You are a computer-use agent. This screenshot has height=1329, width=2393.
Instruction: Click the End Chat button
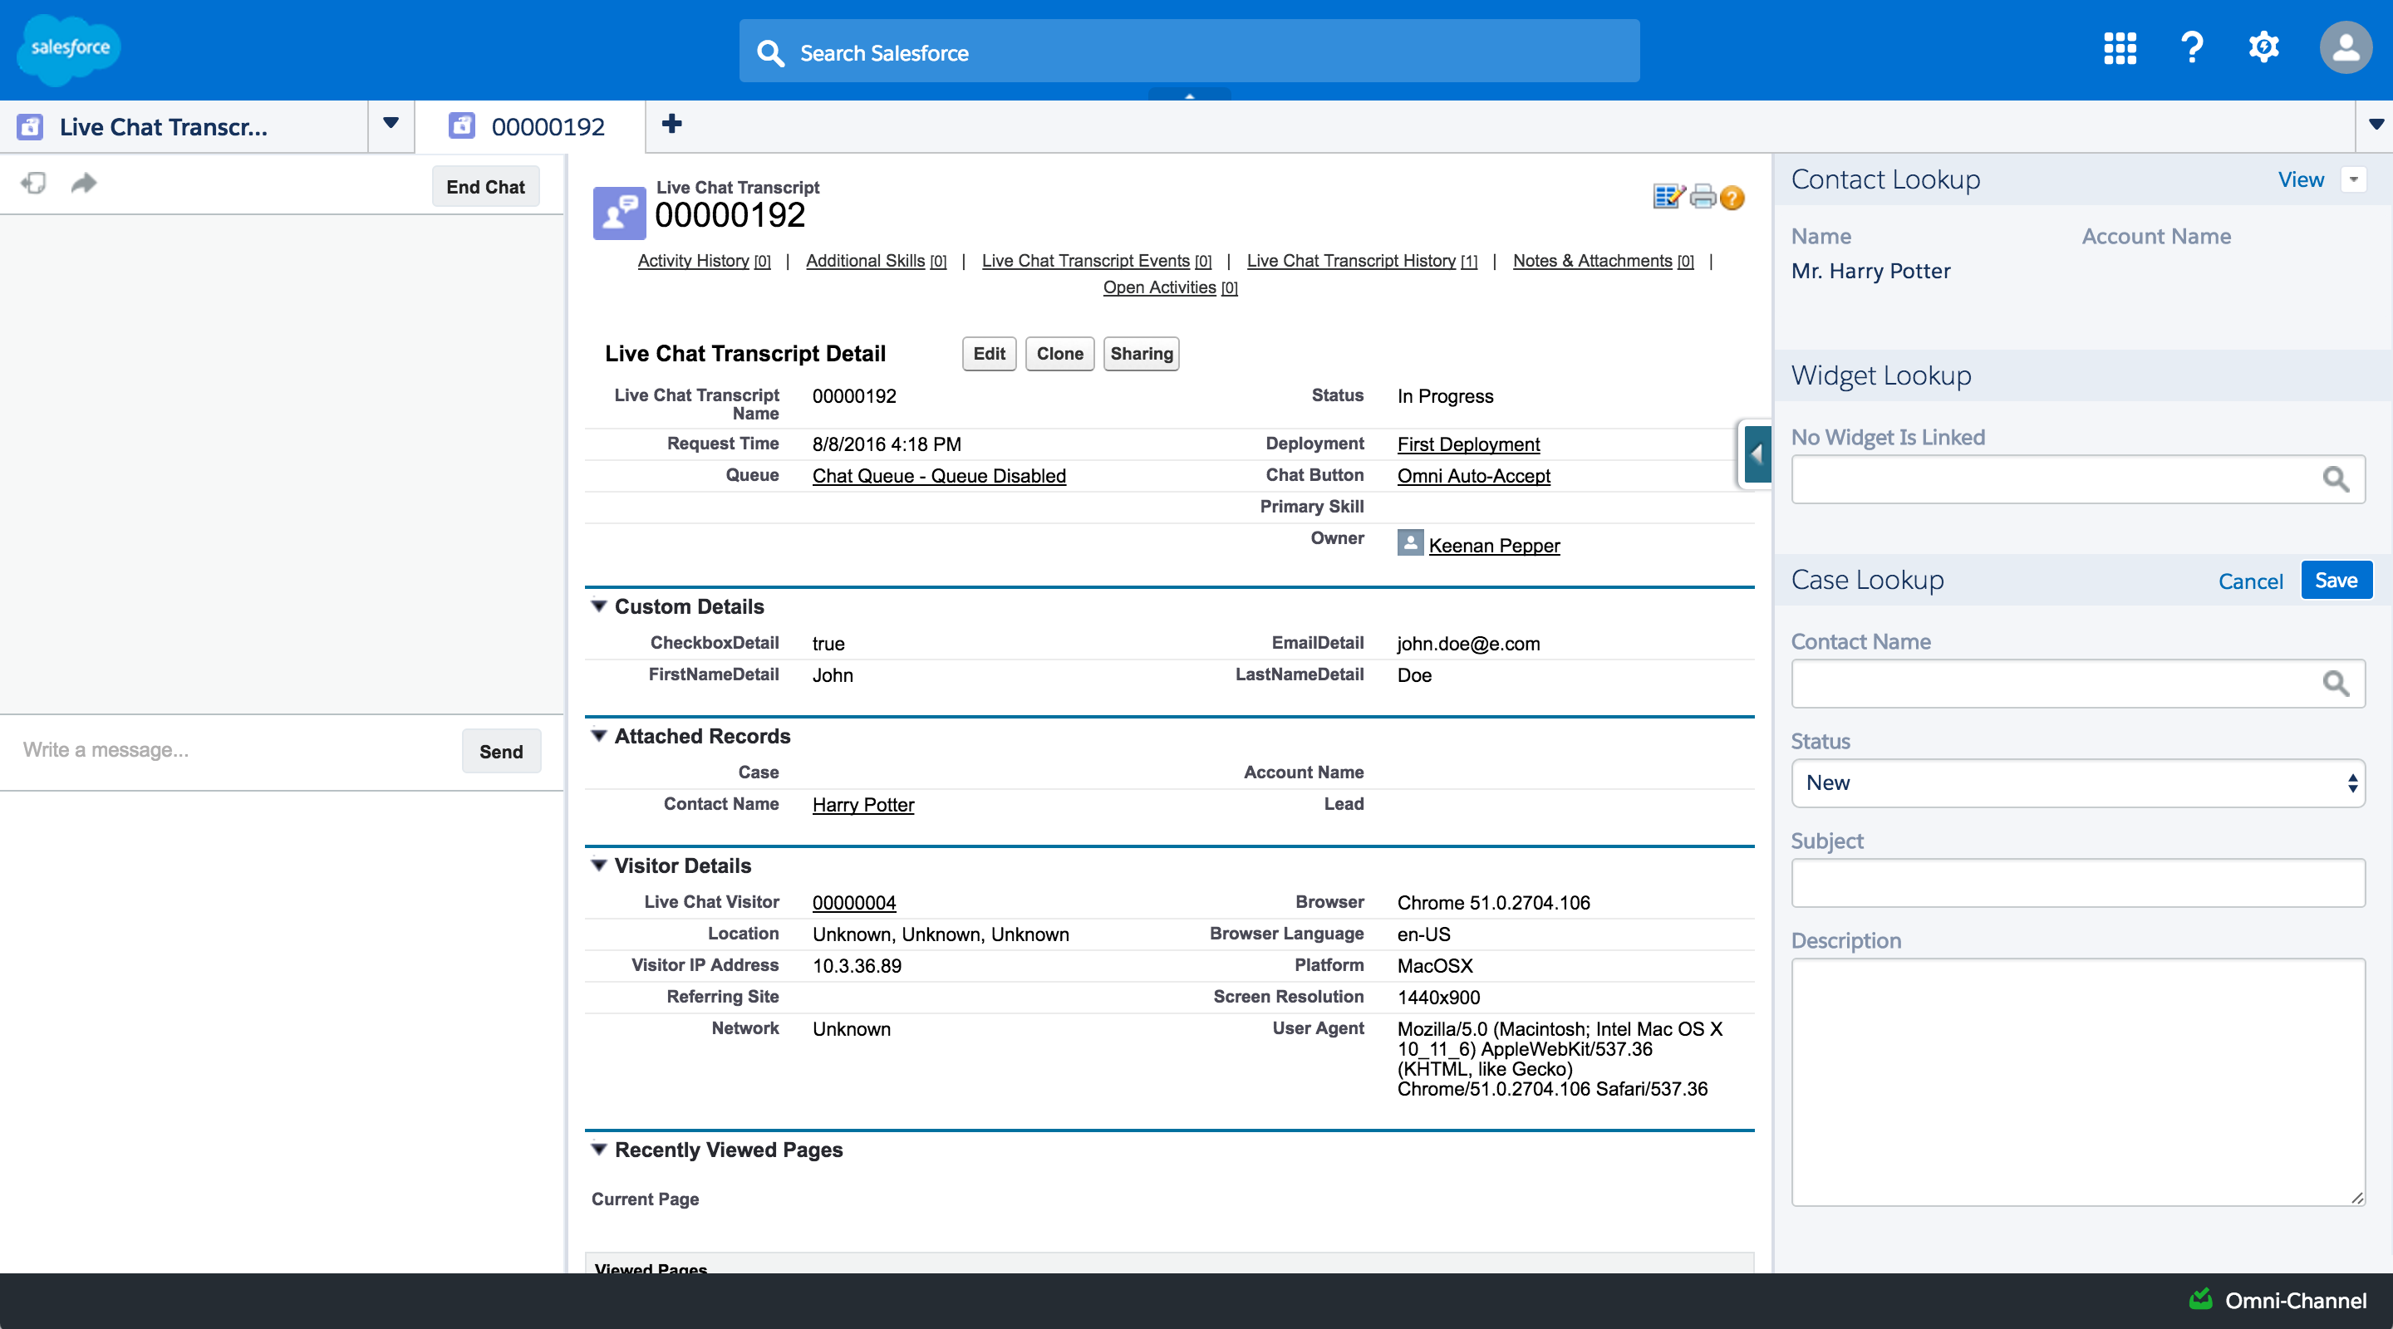pos(485,187)
